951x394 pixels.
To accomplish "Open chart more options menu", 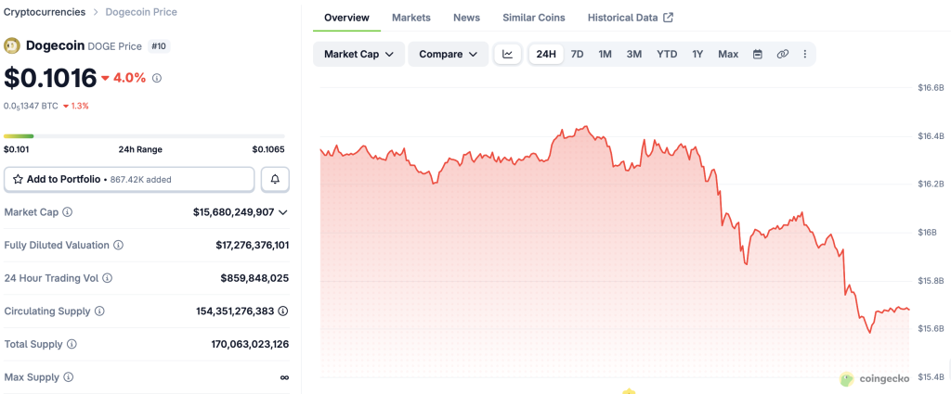I will 805,54.
